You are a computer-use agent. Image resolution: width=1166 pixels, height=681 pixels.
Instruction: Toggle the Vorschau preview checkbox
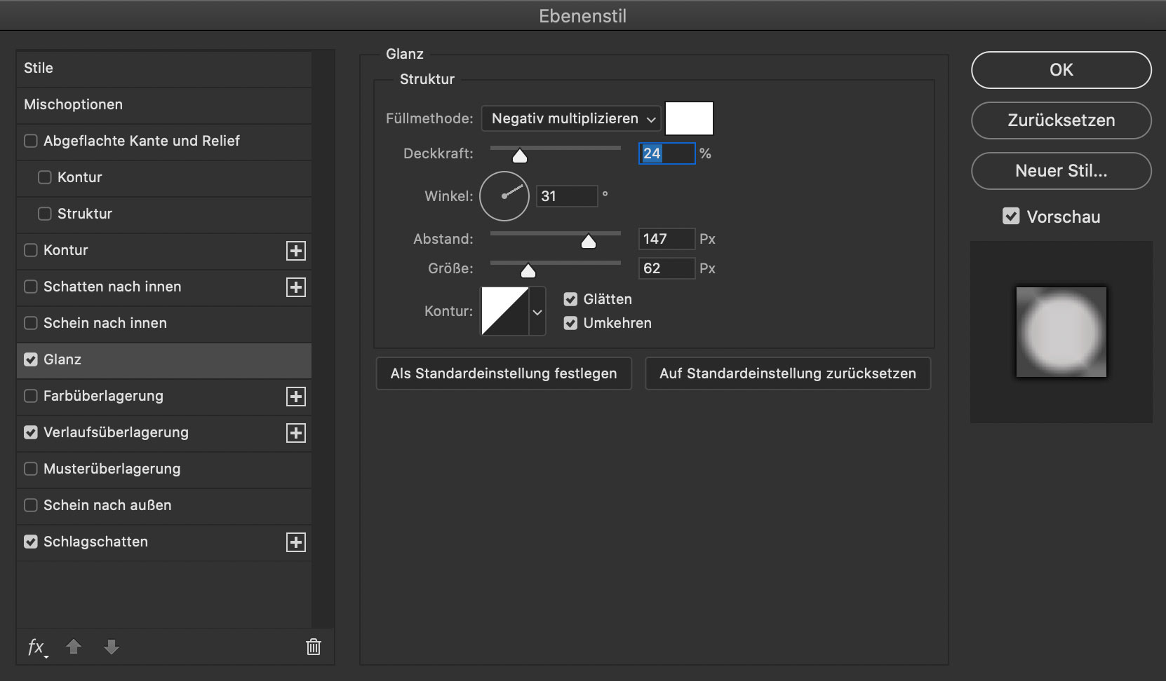(1011, 216)
